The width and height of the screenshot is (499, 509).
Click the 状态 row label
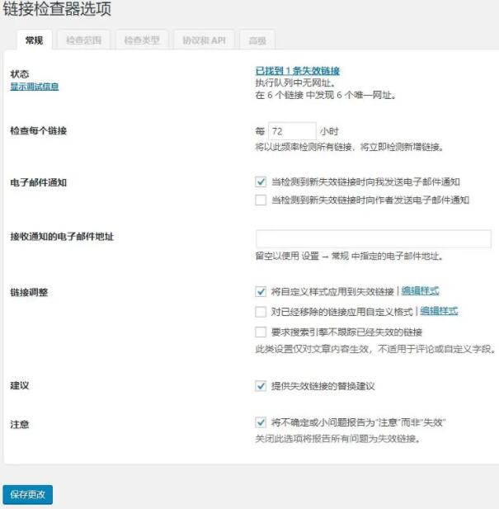tap(20, 74)
